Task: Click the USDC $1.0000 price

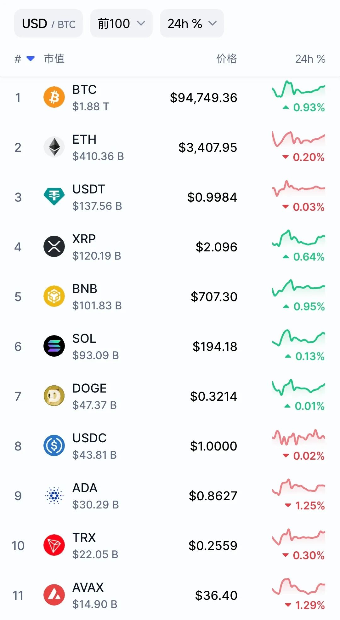Action: point(213,446)
